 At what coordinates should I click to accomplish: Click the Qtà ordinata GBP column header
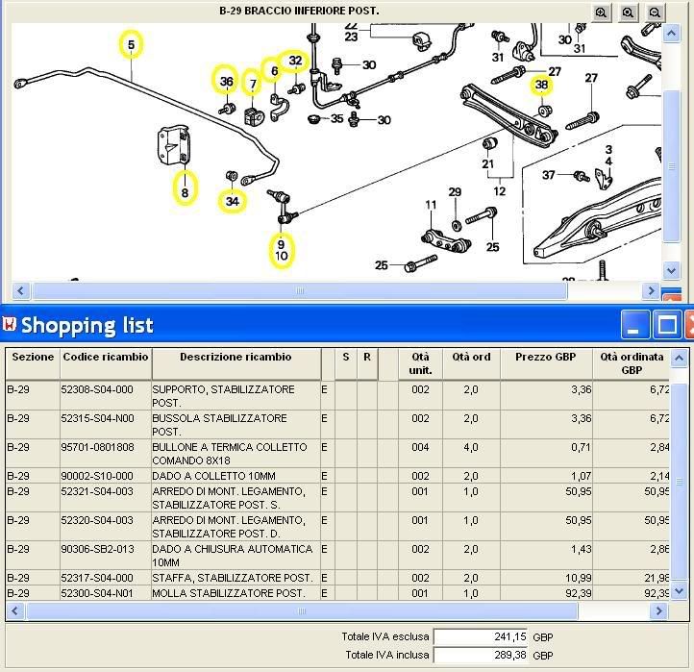point(632,363)
